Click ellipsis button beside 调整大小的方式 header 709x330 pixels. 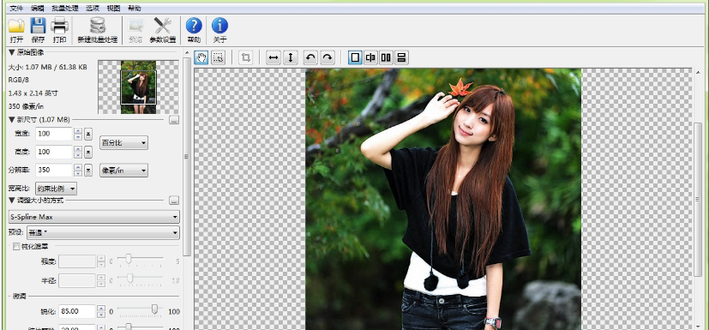click(x=174, y=201)
